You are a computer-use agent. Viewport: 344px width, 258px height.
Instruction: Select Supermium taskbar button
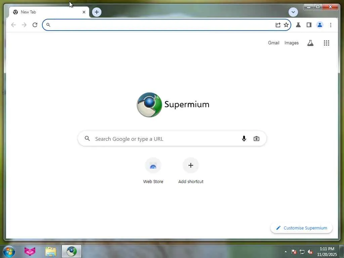tap(72, 251)
